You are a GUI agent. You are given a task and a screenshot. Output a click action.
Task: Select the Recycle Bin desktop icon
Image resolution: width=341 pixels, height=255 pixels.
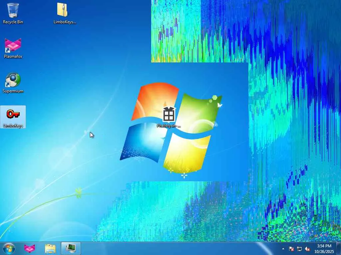point(13,13)
